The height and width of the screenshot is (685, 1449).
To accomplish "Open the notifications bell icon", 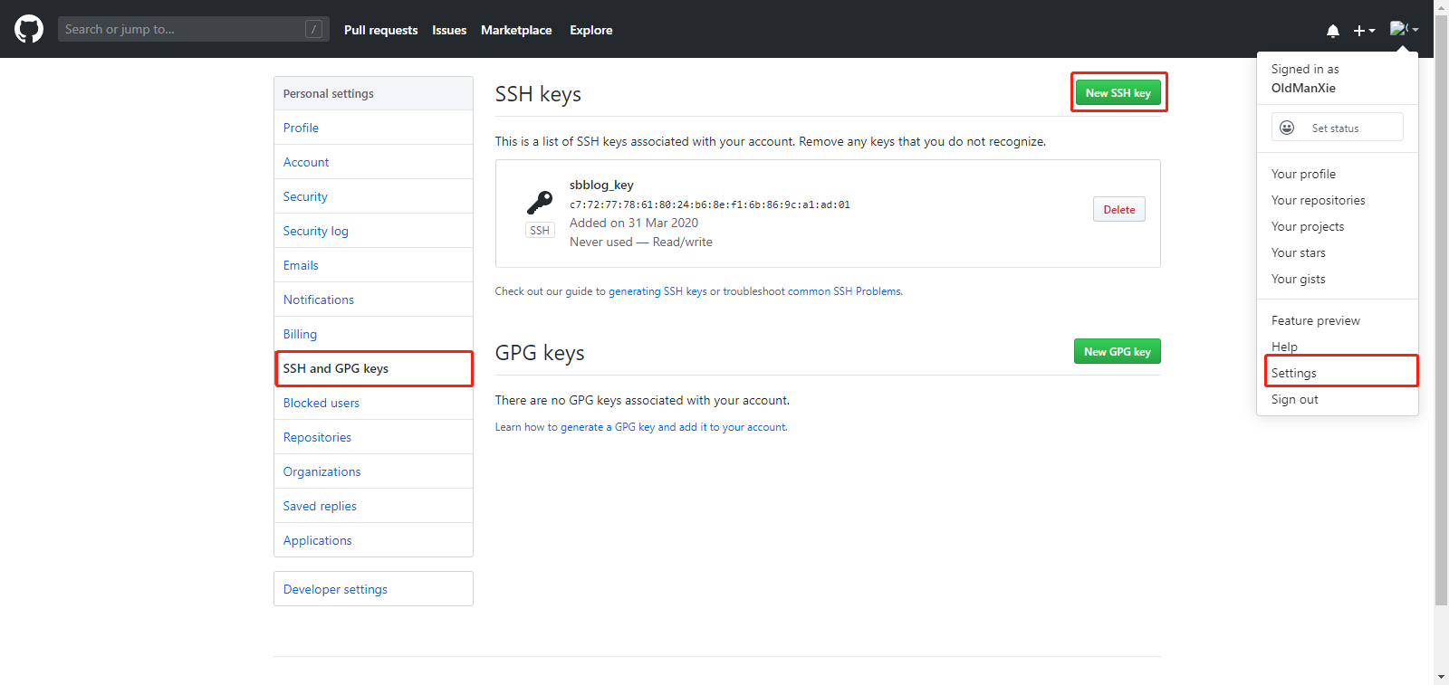I will (x=1333, y=30).
